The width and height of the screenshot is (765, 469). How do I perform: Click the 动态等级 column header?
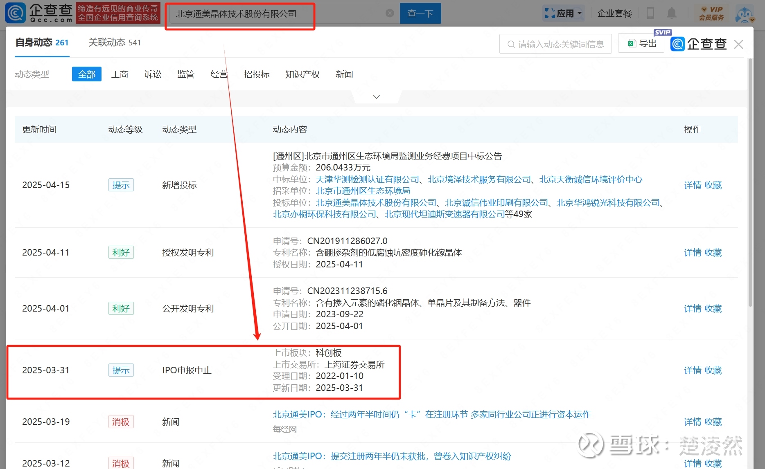point(125,130)
